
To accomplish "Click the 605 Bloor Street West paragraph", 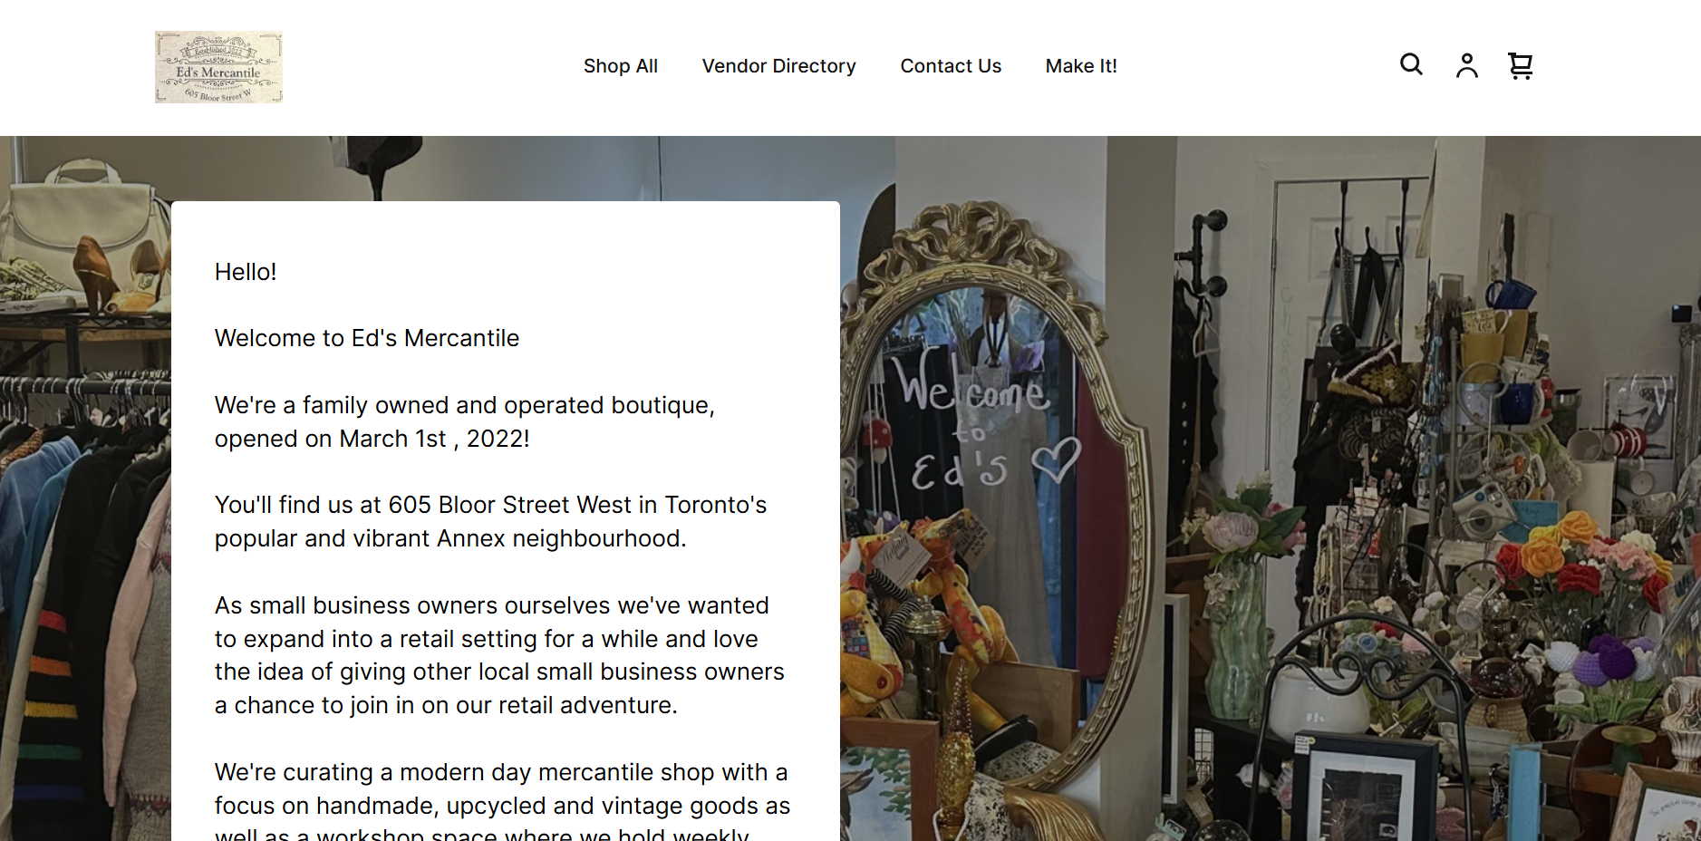I will [x=490, y=521].
